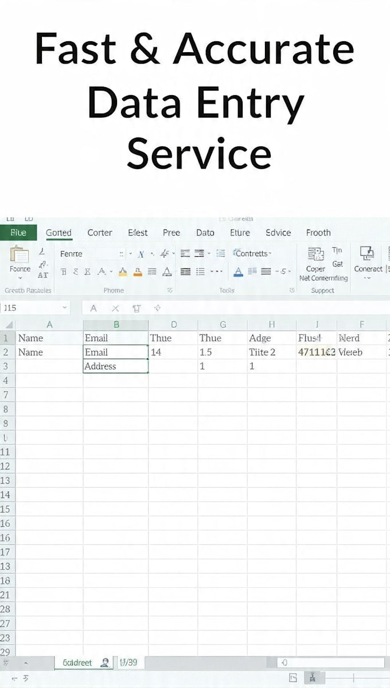Click the fill color bucket icon

123,272
